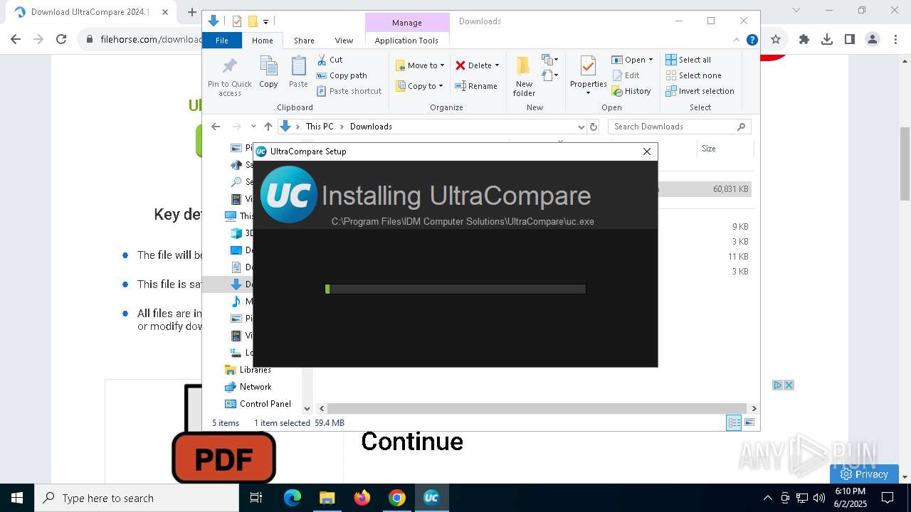Open the Move to dropdown
The image size is (911, 512).
click(x=420, y=65)
